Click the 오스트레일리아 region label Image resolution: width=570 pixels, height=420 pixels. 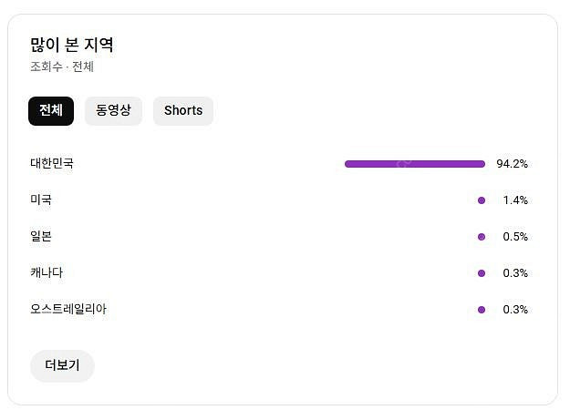pos(68,310)
